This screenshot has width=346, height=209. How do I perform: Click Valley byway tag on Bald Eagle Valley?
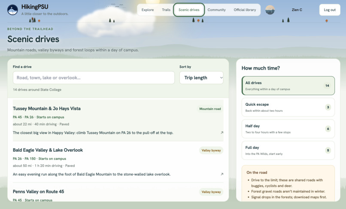tap(211, 151)
